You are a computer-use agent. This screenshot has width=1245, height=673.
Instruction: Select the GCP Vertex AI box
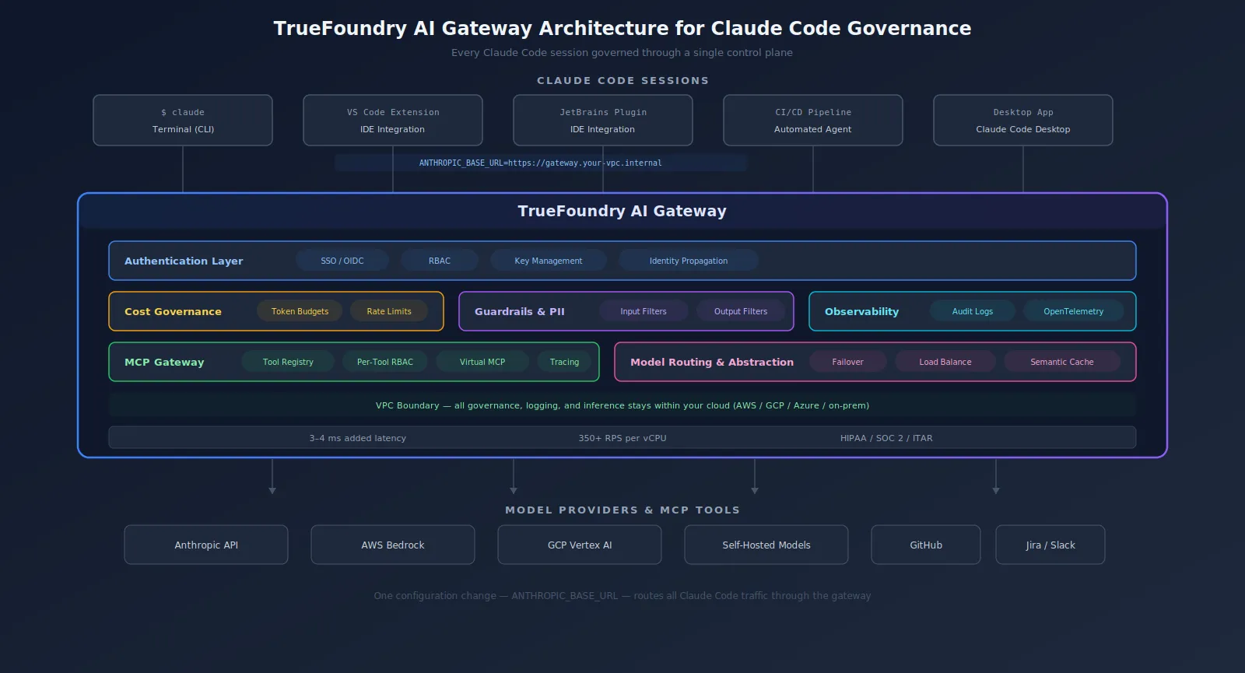(580, 545)
